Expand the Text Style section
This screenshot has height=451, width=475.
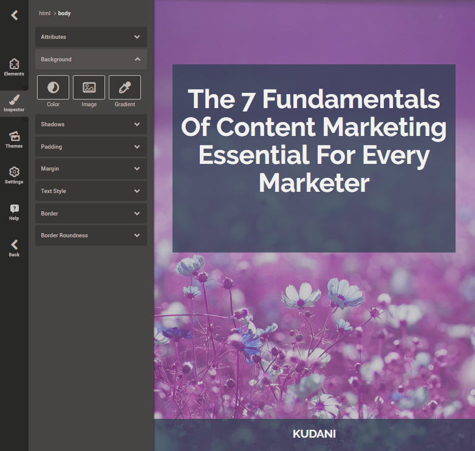pos(91,191)
